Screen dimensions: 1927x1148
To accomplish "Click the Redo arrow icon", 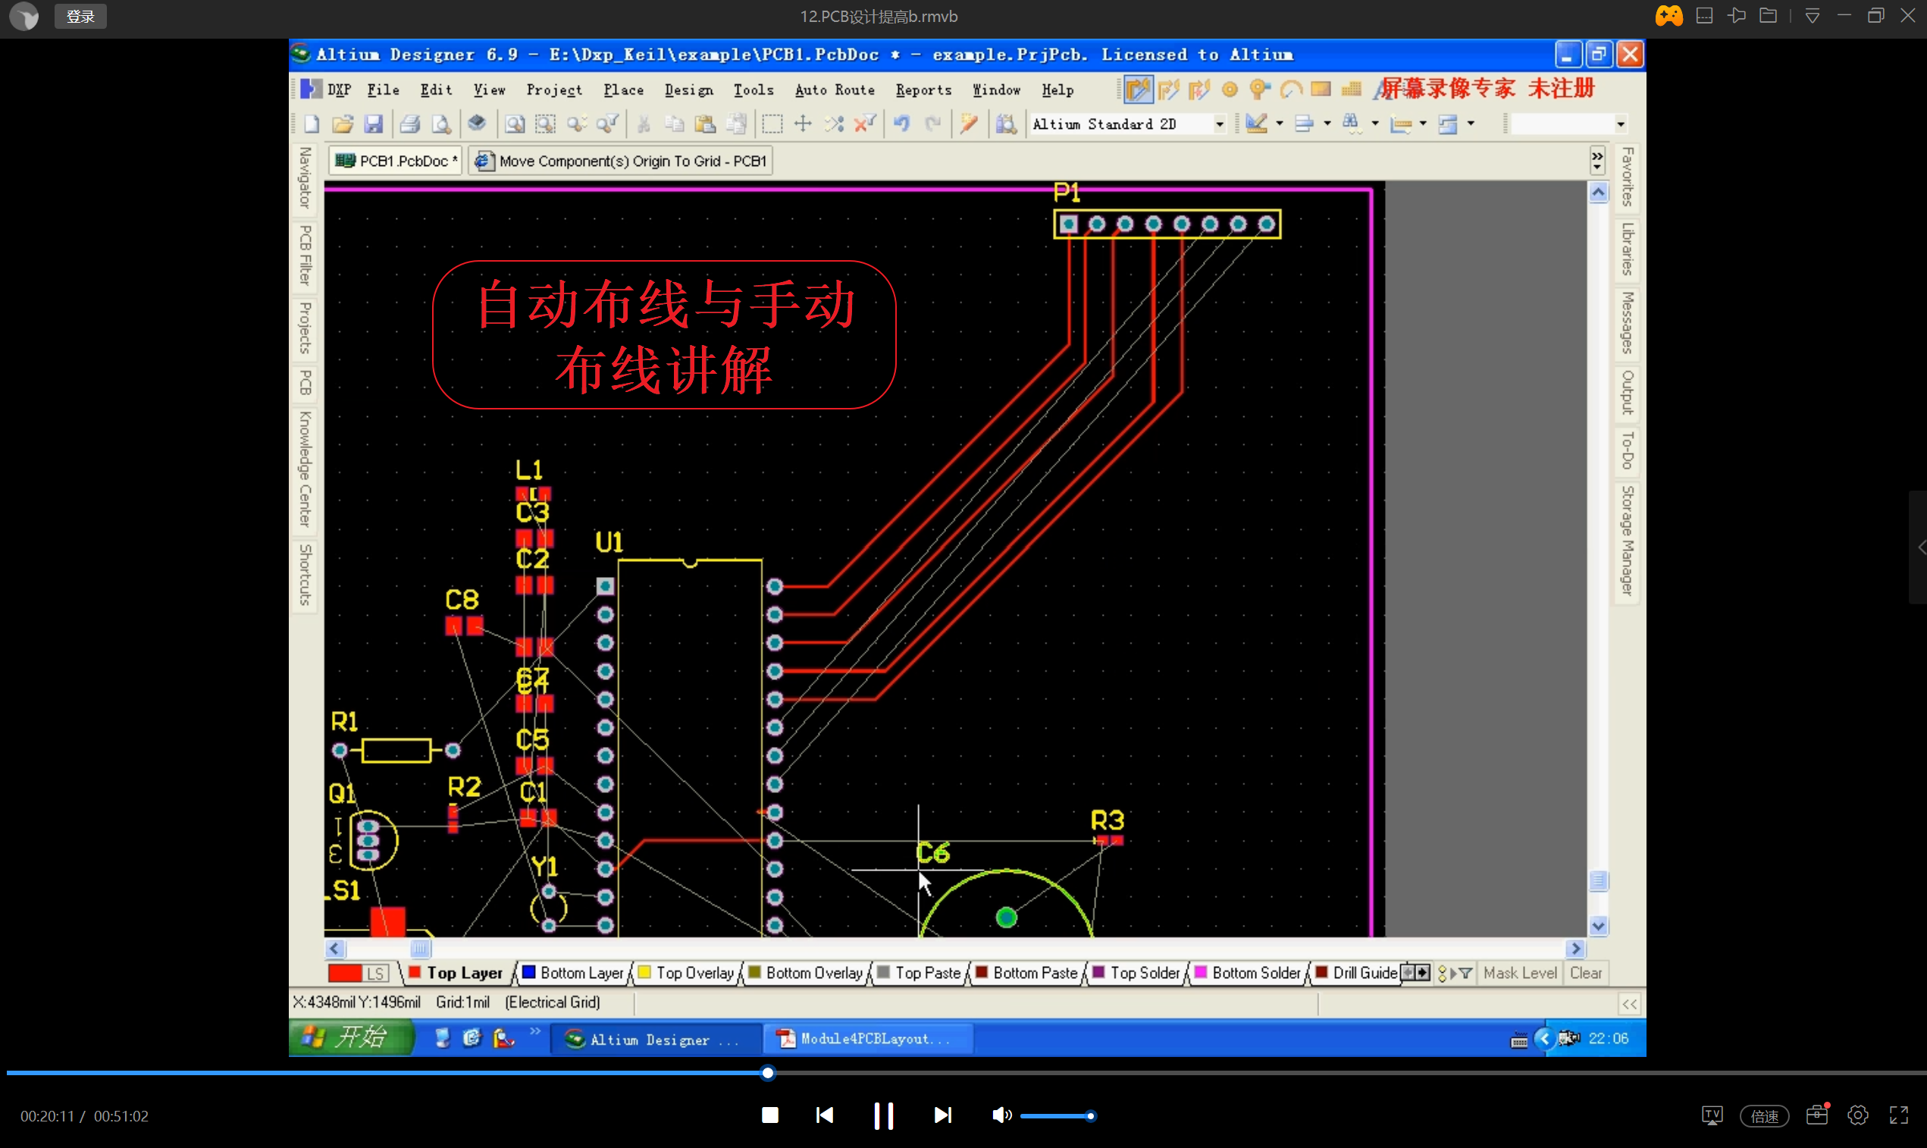I will pos(933,124).
